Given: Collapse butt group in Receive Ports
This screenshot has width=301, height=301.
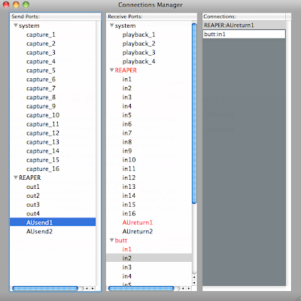Looking at the screenshot, I should tap(112, 240).
